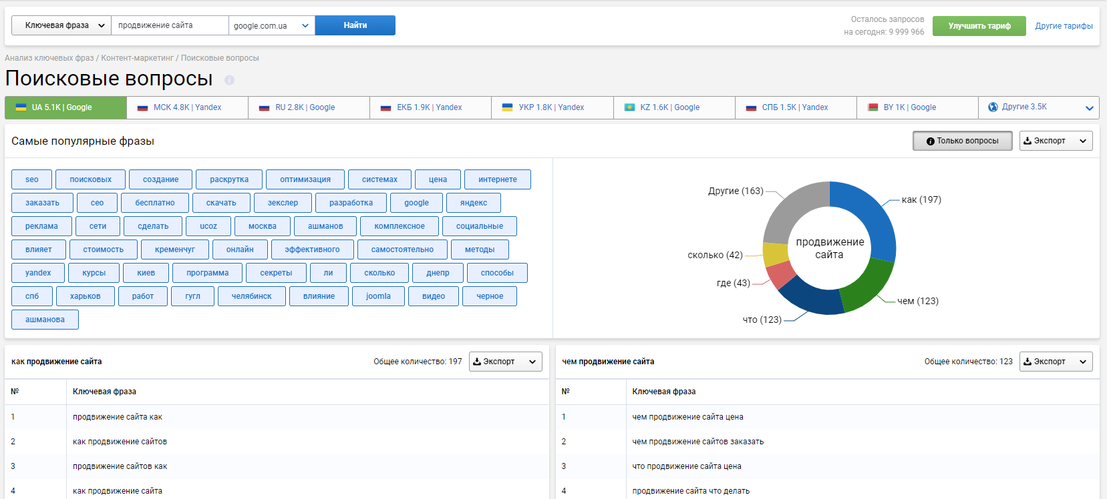This screenshot has width=1107, height=499.
Task: Click the Kazakhstan flag in KZ tab
Action: pos(629,107)
